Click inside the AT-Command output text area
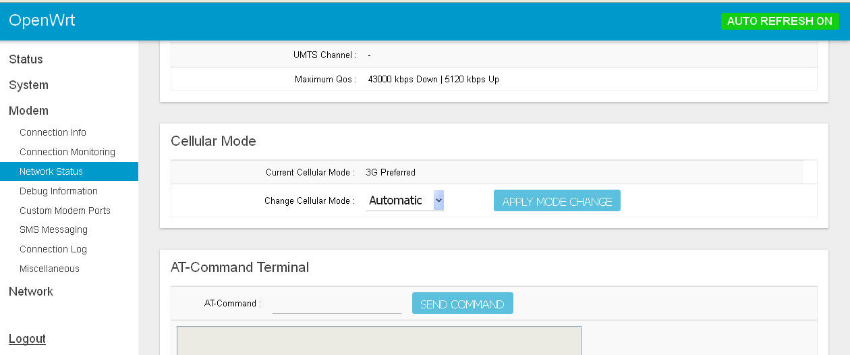Screen dimensions: 850x355 point(378,341)
